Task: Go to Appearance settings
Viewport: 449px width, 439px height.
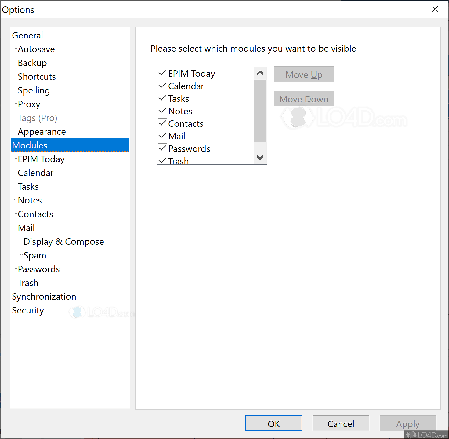Action: [x=42, y=132]
